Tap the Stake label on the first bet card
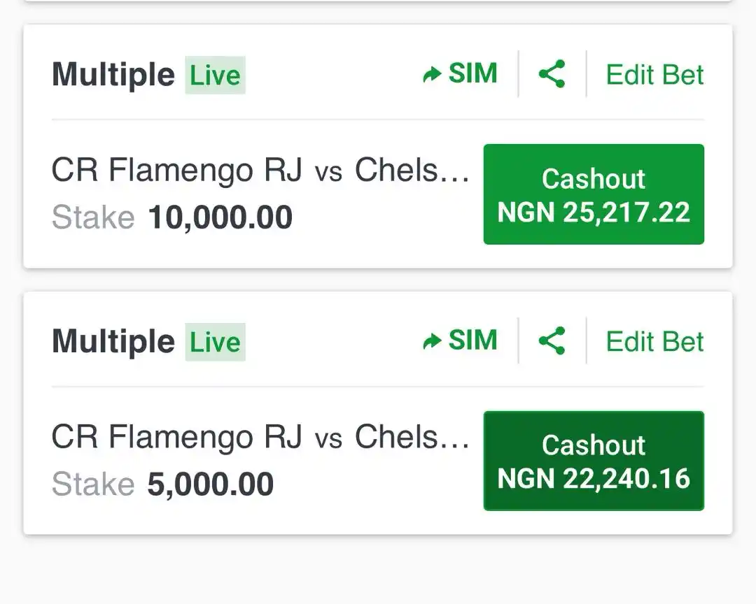 93,217
